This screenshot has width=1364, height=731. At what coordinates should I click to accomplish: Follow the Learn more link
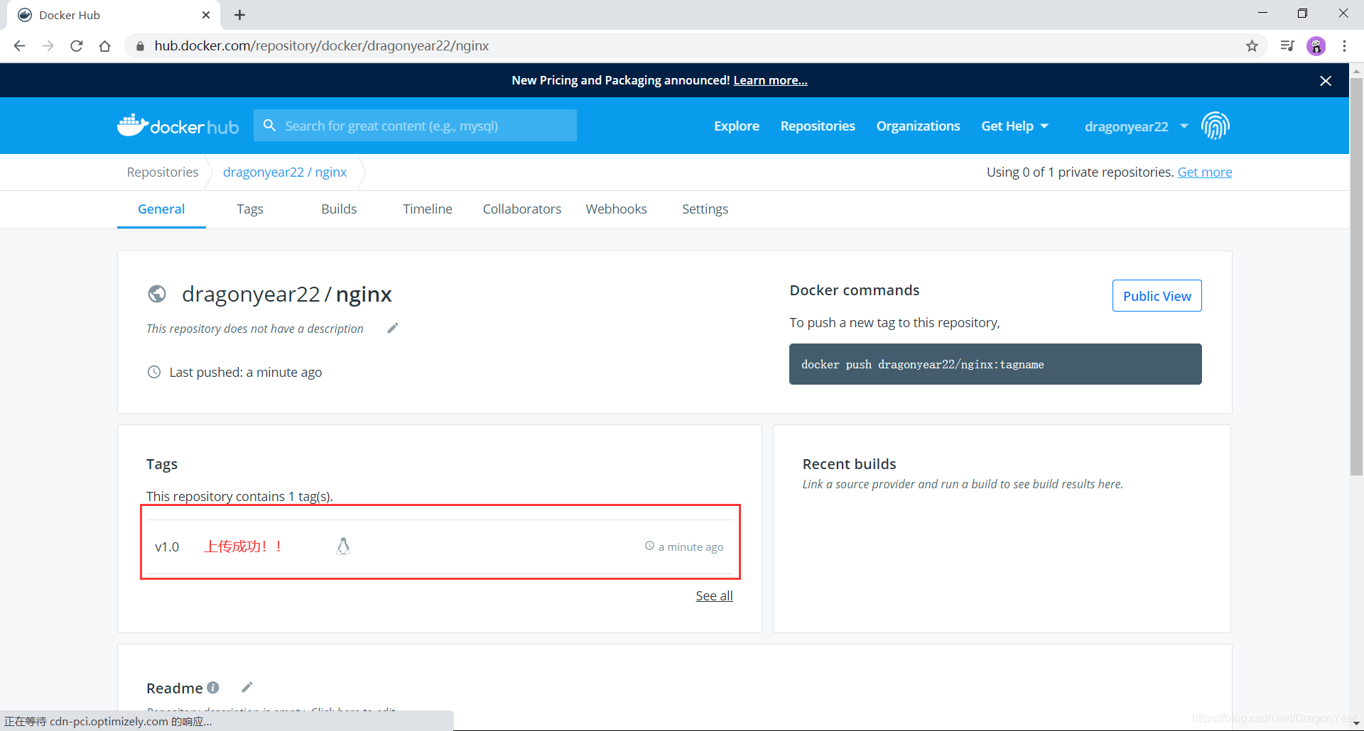[x=770, y=80]
